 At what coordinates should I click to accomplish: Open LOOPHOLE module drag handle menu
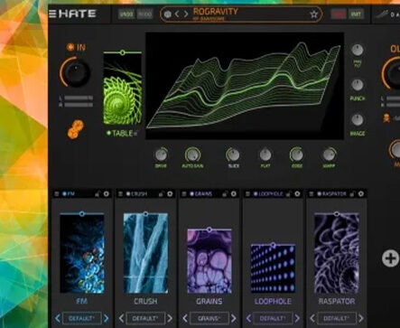point(247,194)
